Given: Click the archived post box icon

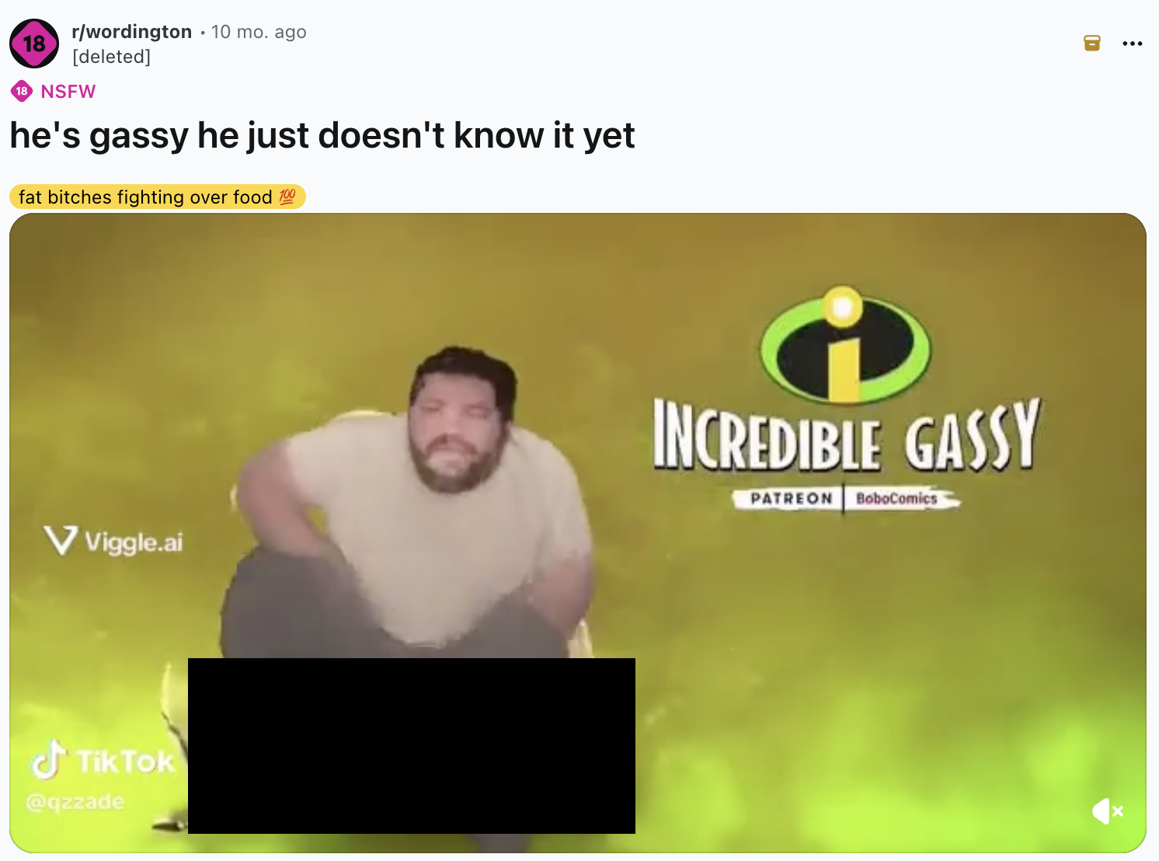Looking at the screenshot, I should (1092, 43).
